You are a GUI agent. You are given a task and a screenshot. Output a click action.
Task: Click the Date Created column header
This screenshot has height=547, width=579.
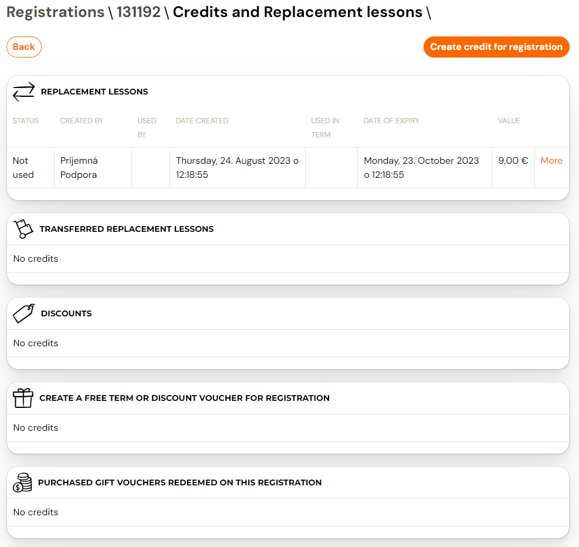202,121
